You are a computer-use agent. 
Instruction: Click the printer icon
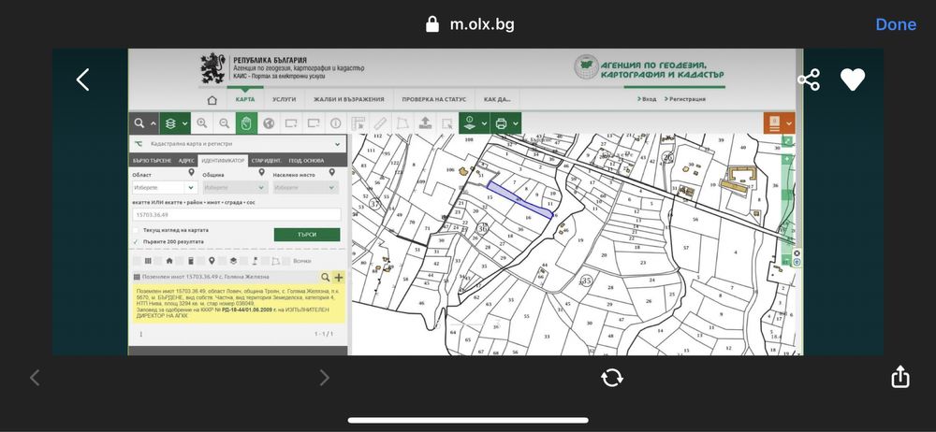pos(501,123)
